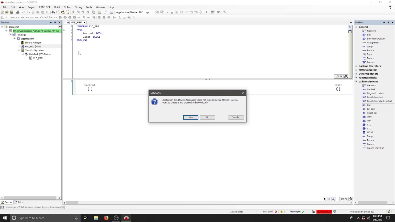Select the Coil ladder element

369,105
